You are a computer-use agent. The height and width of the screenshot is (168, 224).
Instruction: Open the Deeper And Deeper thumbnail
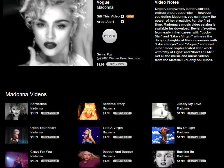[89, 159]
